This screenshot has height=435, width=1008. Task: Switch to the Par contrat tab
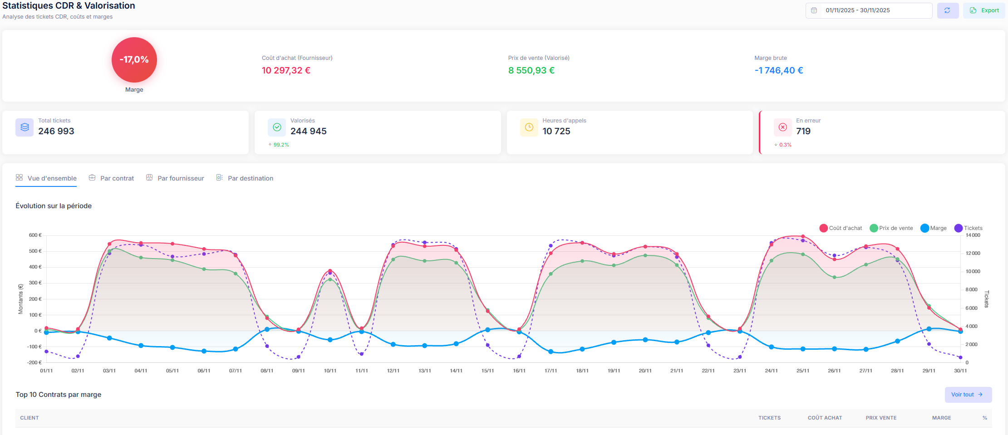coord(112,178)
